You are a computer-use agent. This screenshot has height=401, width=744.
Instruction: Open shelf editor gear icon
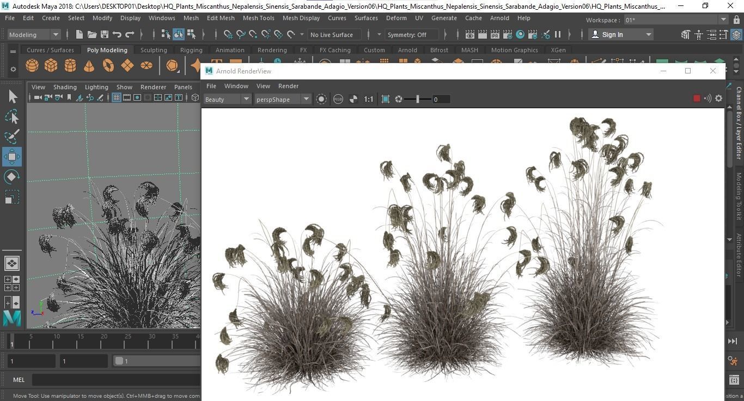pyautogui.click(x=13, y=69)
